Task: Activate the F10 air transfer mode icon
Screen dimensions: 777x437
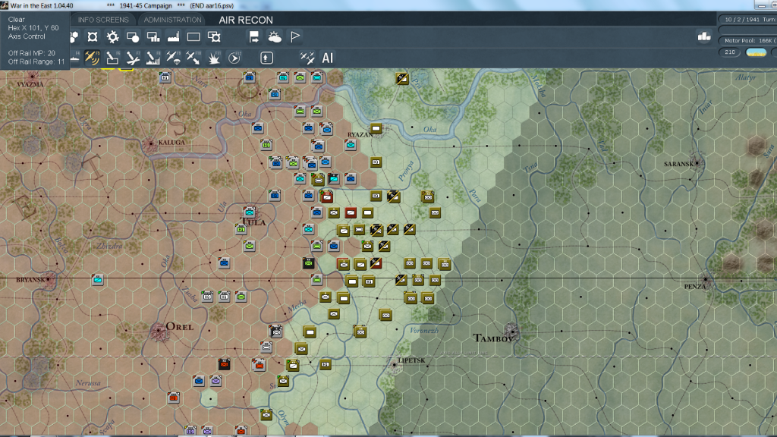Action: pos(193,57)
